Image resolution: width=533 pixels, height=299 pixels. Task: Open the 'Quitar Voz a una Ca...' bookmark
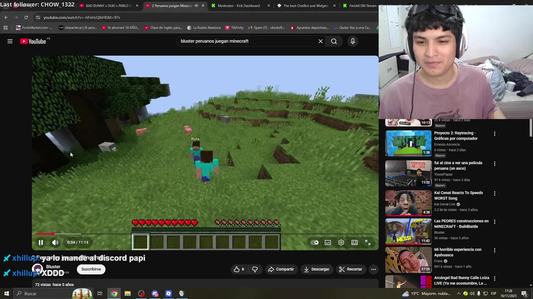point(352,28)
